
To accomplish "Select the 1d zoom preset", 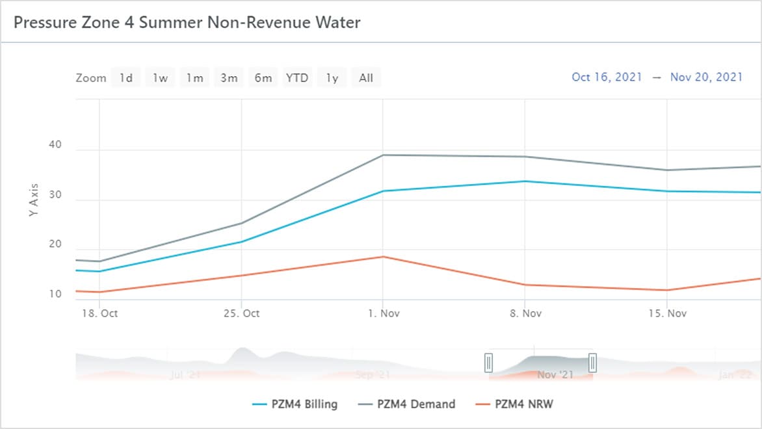I will point(125,77).
